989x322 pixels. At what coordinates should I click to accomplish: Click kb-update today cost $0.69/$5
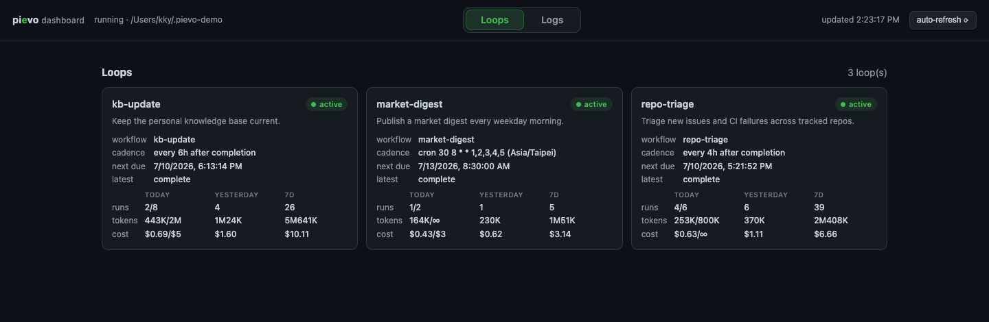coord(163,234)
